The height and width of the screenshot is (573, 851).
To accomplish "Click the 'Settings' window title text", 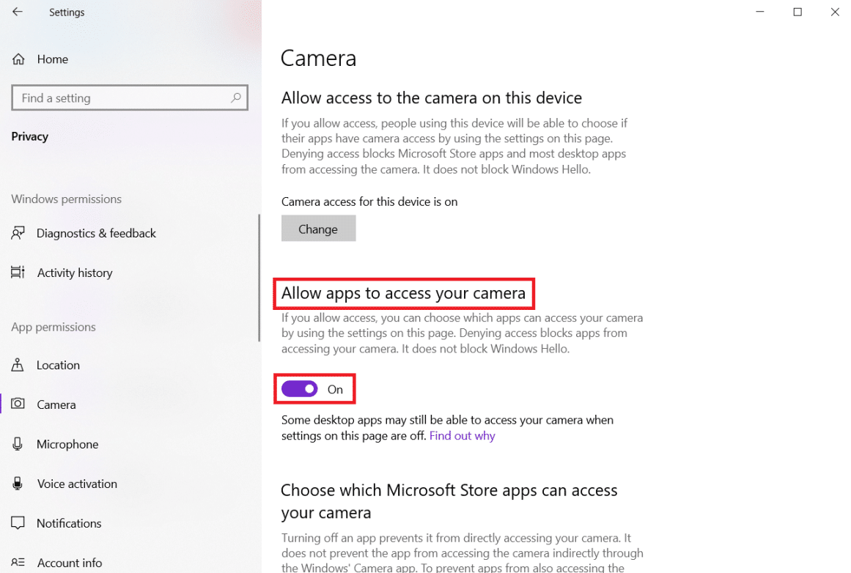I will pyautogui.click(x=67, y=12).
